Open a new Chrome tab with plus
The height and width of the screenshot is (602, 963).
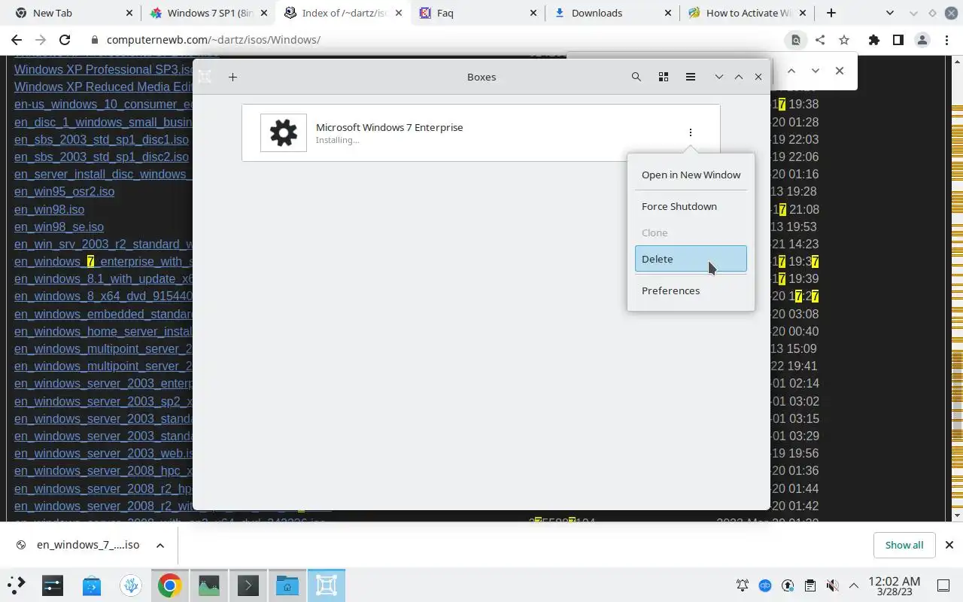click(831, 13)
